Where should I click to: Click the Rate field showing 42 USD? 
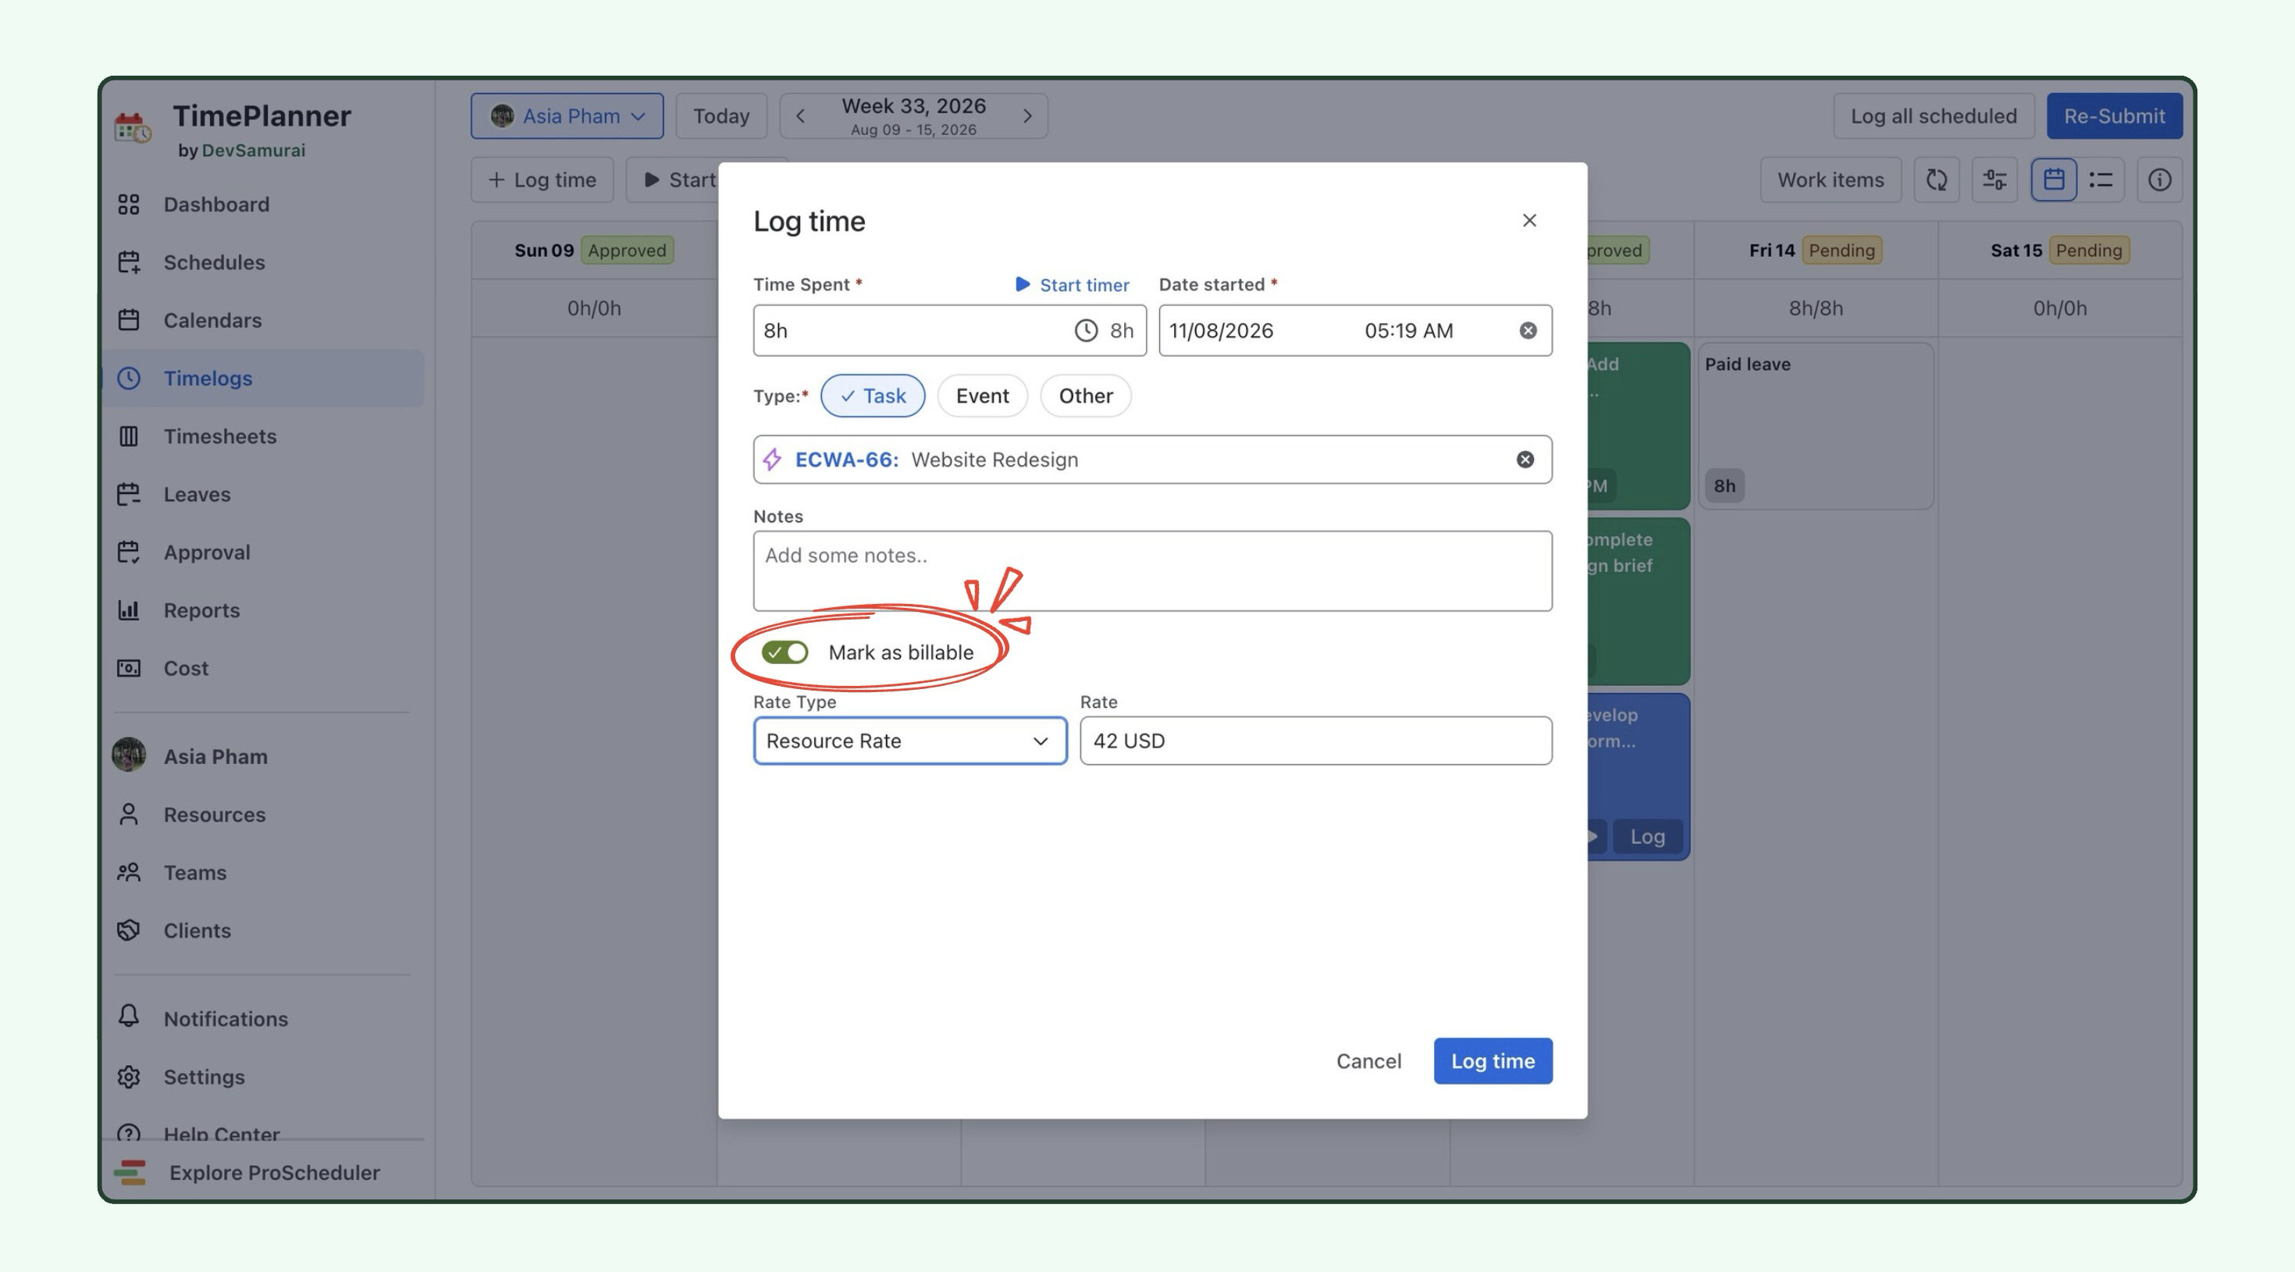pyautogui.click(x=1315, y=741)
